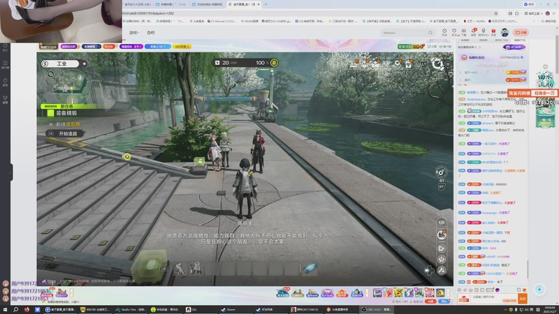Open the follow heart icon in header
The image size is (559, 314).
[453, 32]
